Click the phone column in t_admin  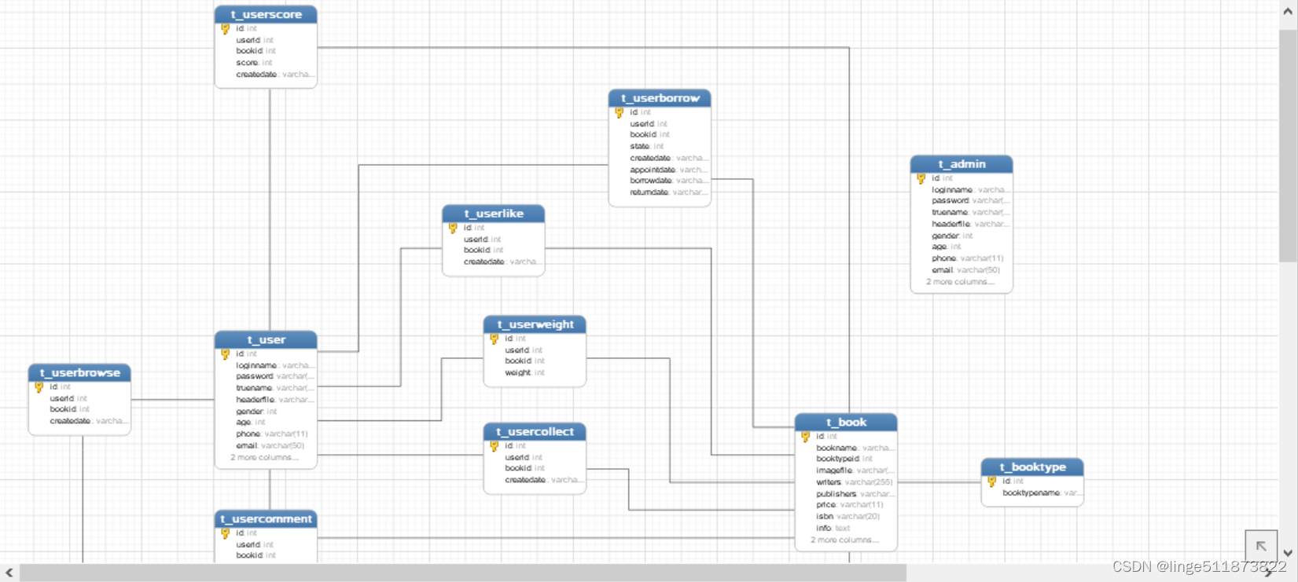click(x=968, y=258)
